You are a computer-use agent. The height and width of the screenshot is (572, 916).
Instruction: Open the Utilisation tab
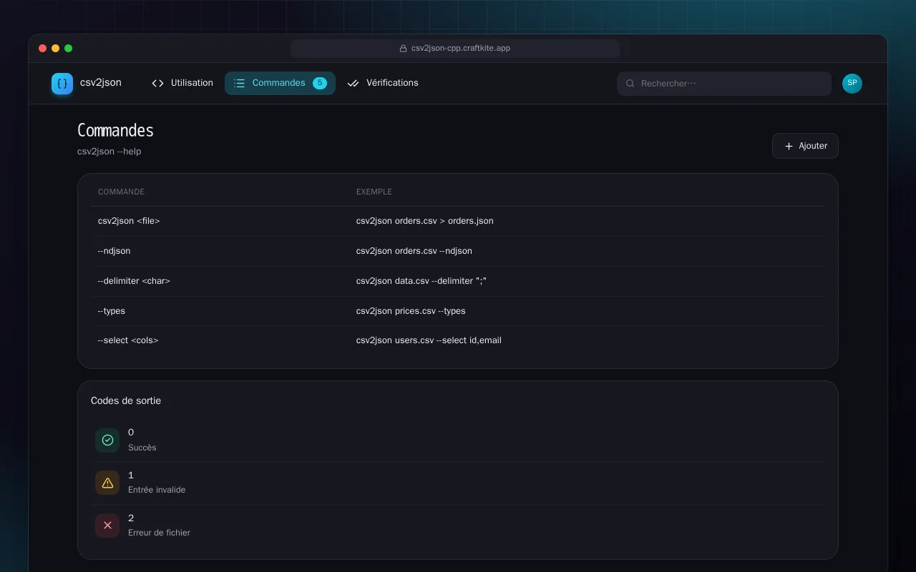pos(182,83)
